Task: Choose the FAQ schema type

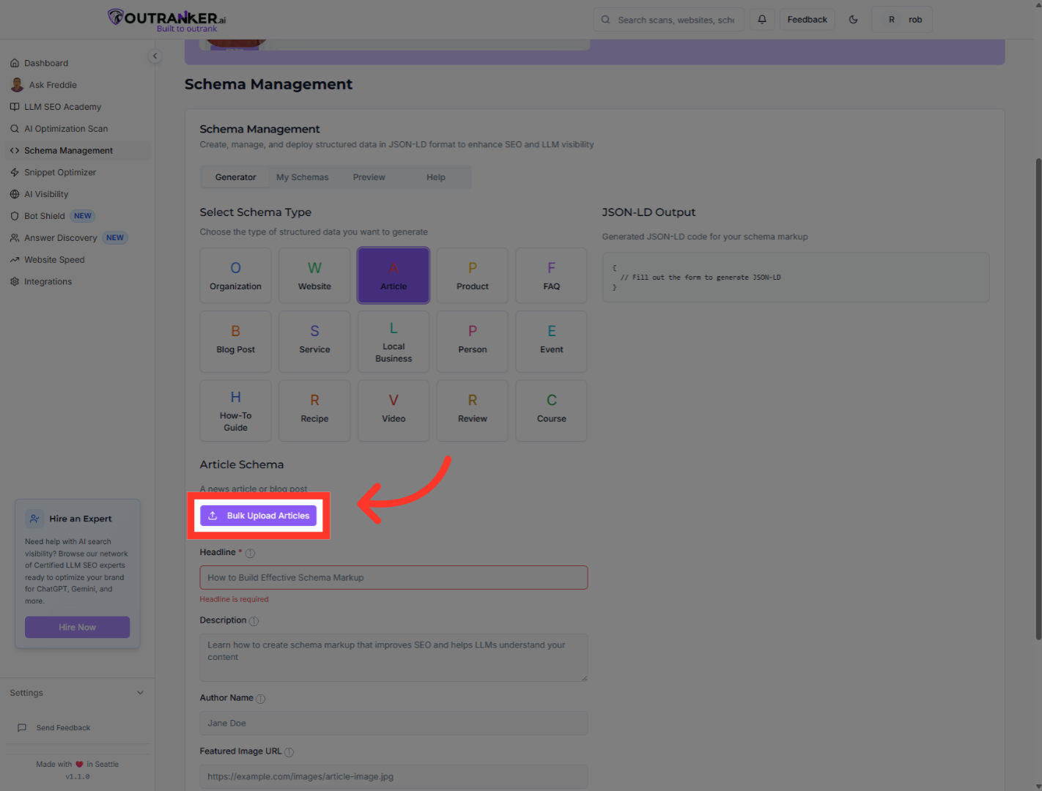Action: click(x=552, y=275)
